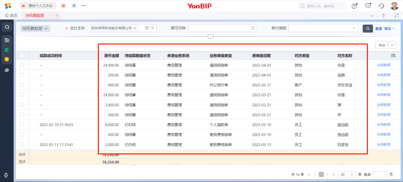Open the stacked pages icon in sidebar

7,70
